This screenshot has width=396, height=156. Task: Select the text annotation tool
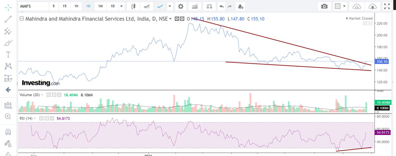pos(8,54)
